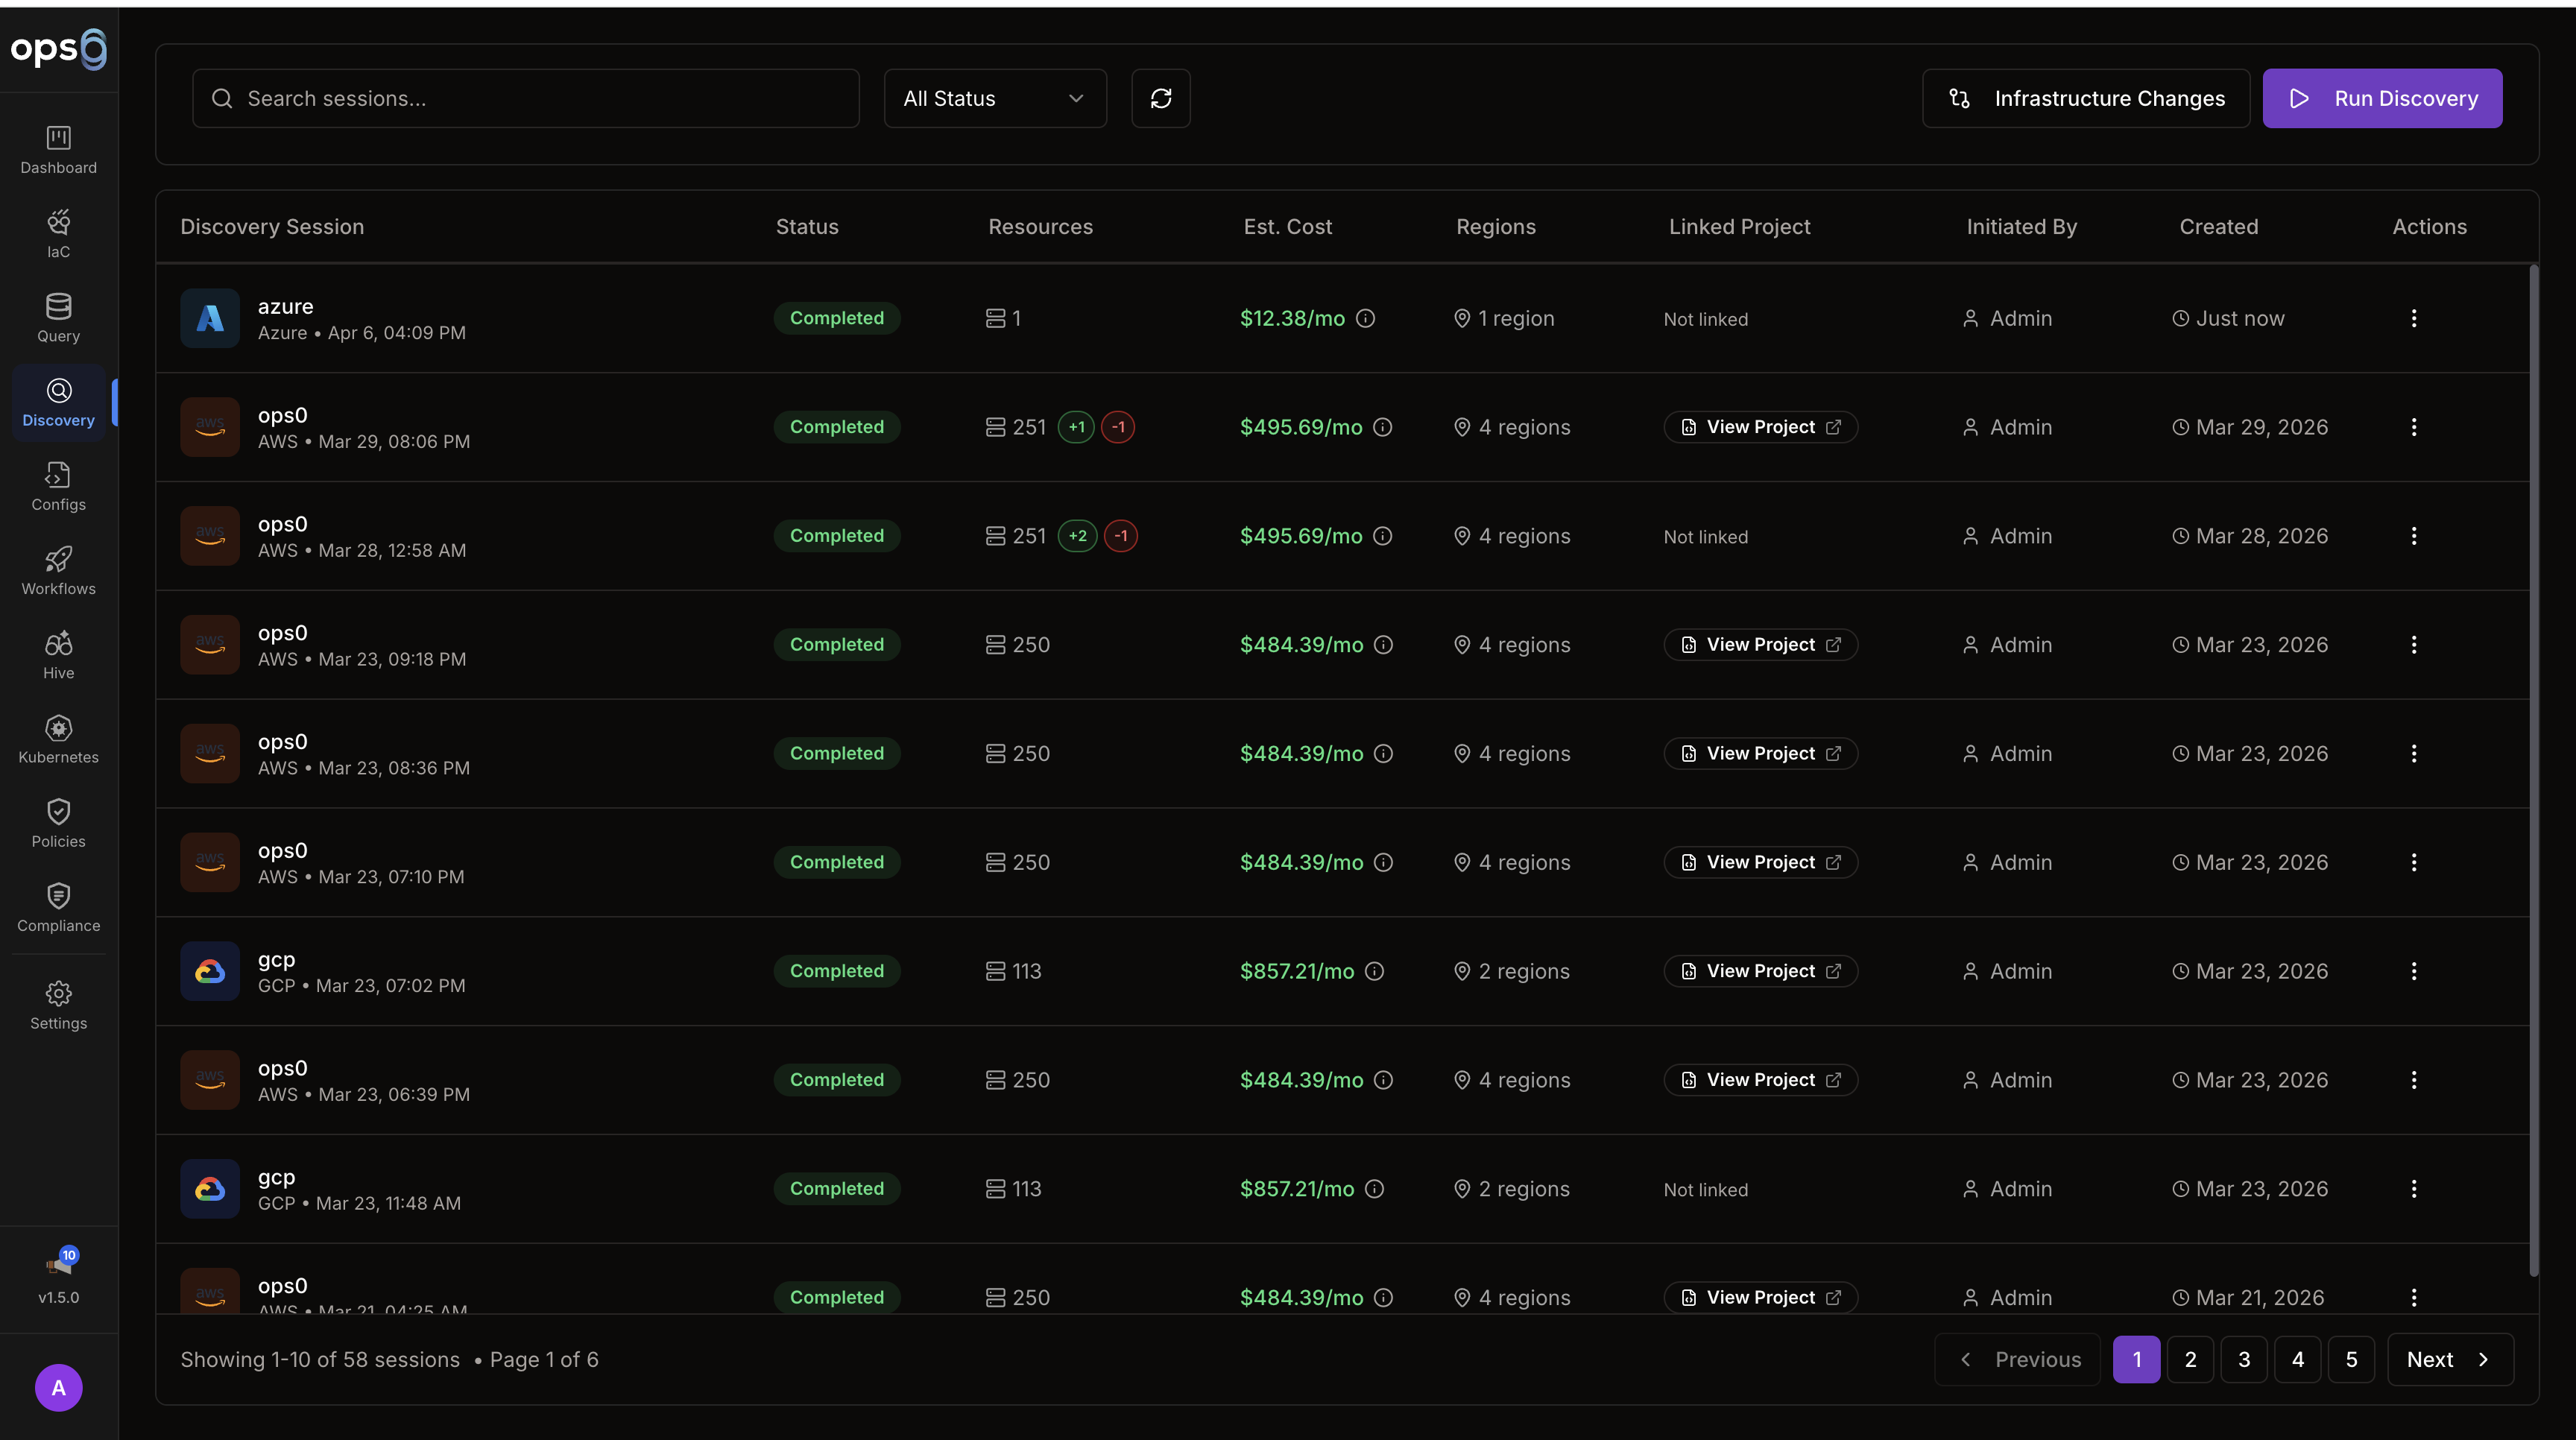The height and width of the screenshot is (1440, 2576).
Task: Open Infrastructure Changes
Action: (2085, 98)
